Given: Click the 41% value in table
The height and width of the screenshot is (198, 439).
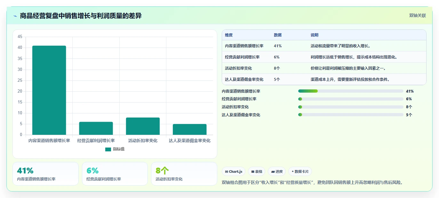Looking at the screenshot, I should pos(278,46).
